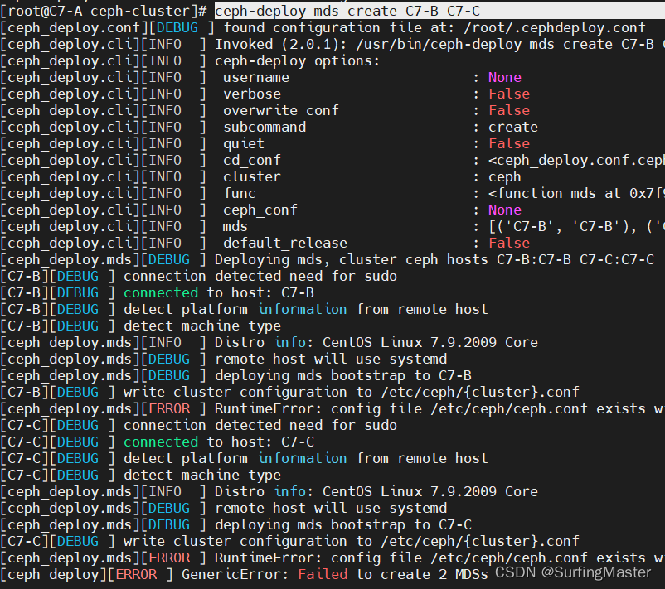Click 'GenericError:' in the last line

pos(235,575)
